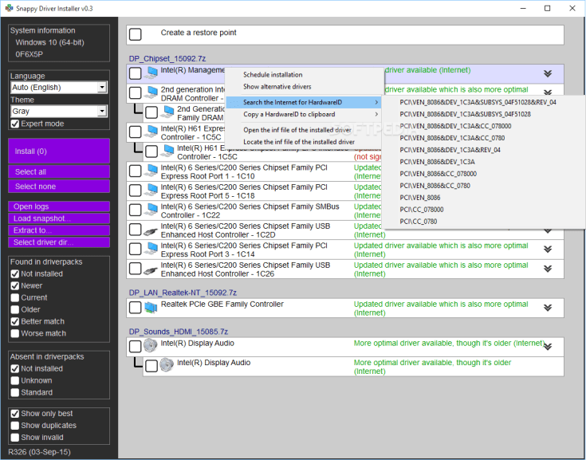Open the Theme dropdown
This screenshot has height=460, width=586.
[102, 112]
